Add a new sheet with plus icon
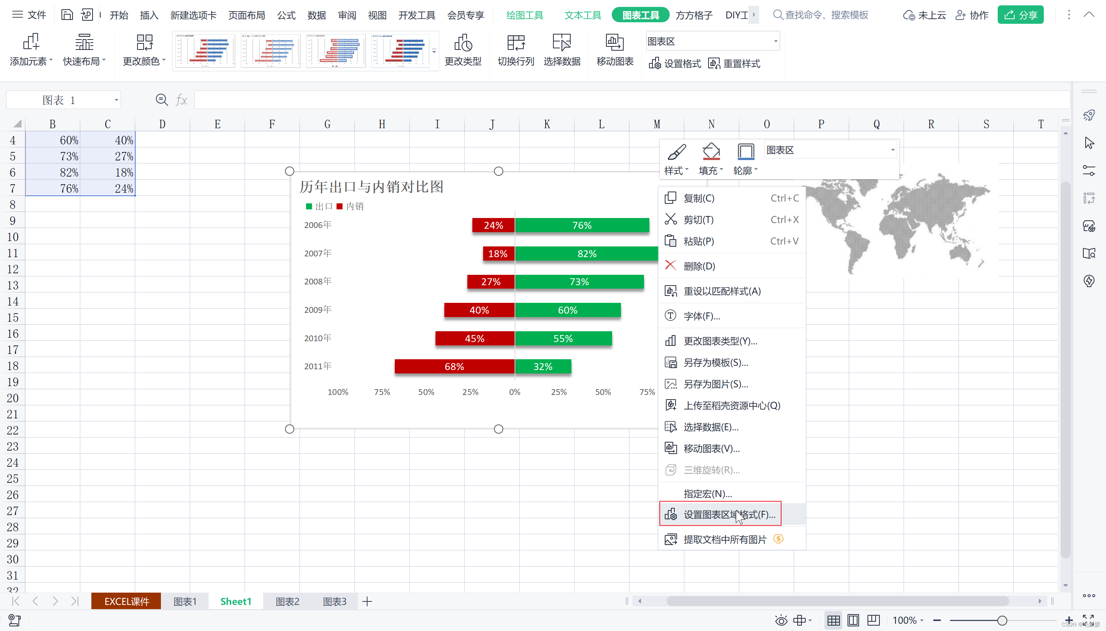1106x631 pixels. 367,601
